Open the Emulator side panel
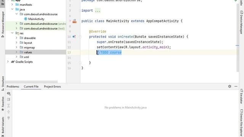 coord(241,96)
